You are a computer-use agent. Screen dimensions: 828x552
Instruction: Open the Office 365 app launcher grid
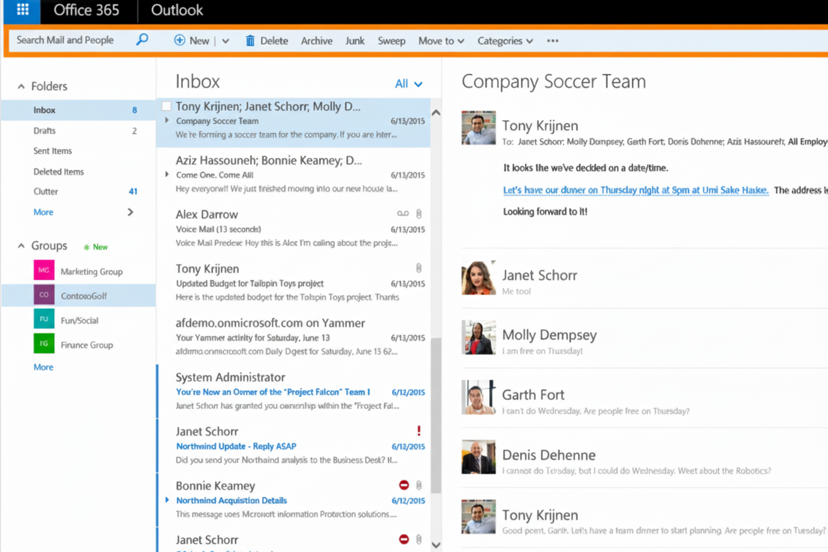point(23,11)
